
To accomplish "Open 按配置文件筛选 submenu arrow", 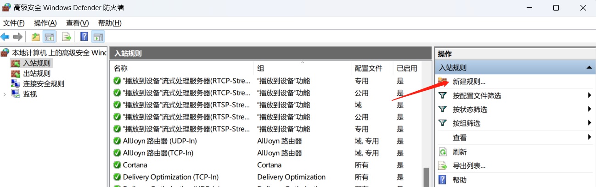I will (x=589, y=95).
